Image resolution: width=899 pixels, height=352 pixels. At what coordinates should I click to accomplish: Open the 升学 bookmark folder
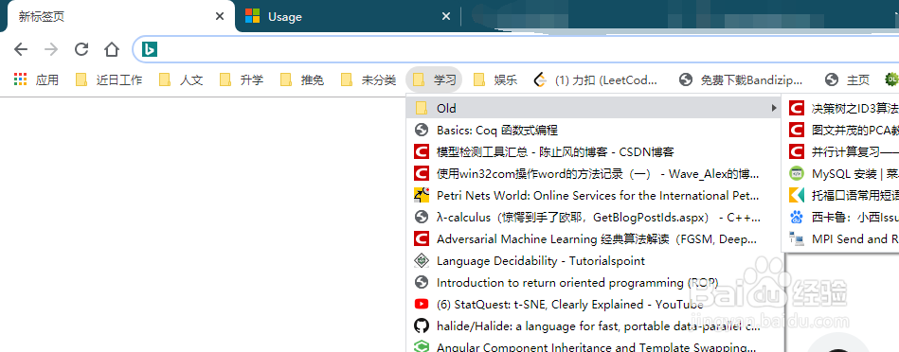(x=242, y=79)
